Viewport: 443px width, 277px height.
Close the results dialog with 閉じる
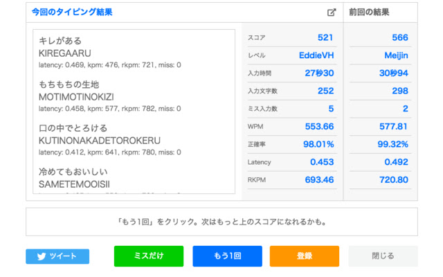coord(383,256)
